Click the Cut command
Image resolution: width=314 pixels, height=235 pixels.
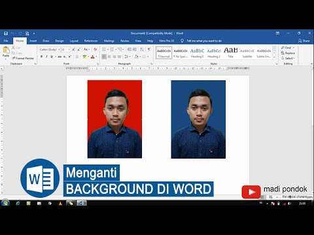point(16,48)
